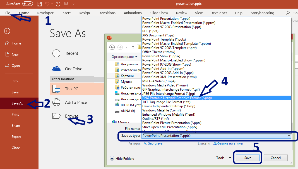Go to the Transitions tab
298x169 pixels.
point(107,13)
